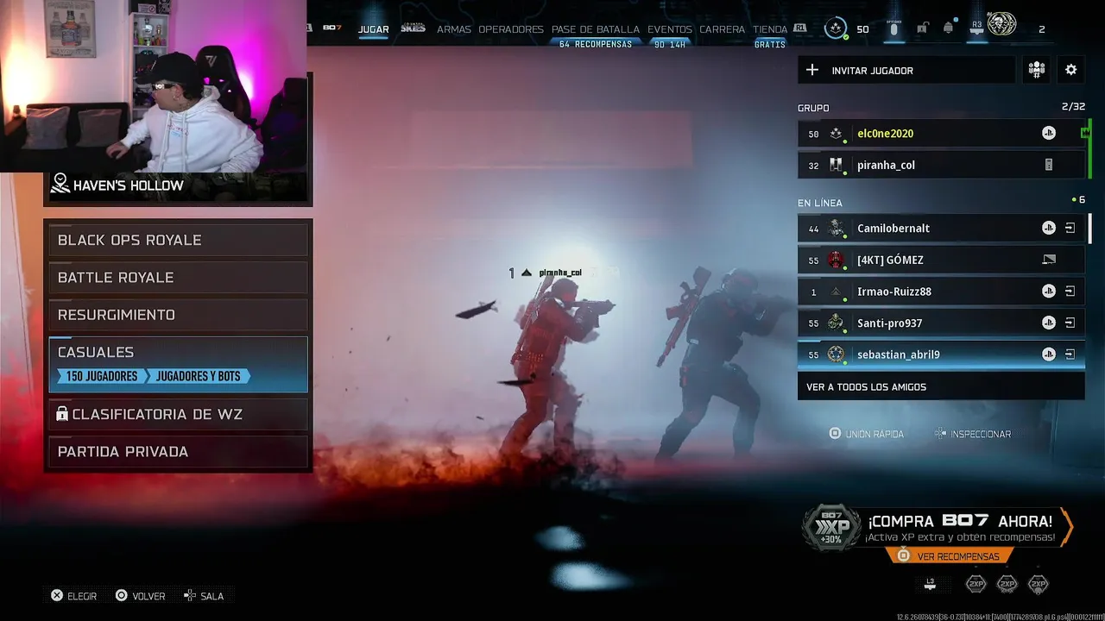Join sebastian_abril9 using the join icon

1070,354
